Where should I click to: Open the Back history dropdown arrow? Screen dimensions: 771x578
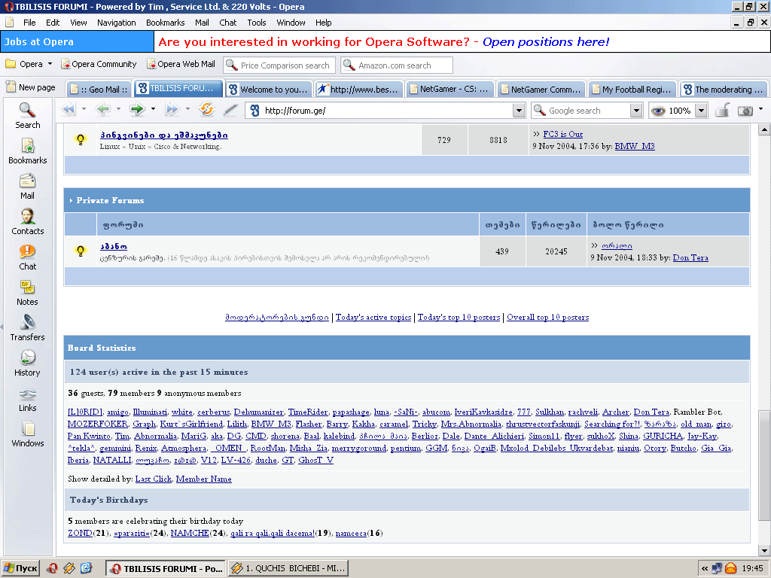(118, 108)
